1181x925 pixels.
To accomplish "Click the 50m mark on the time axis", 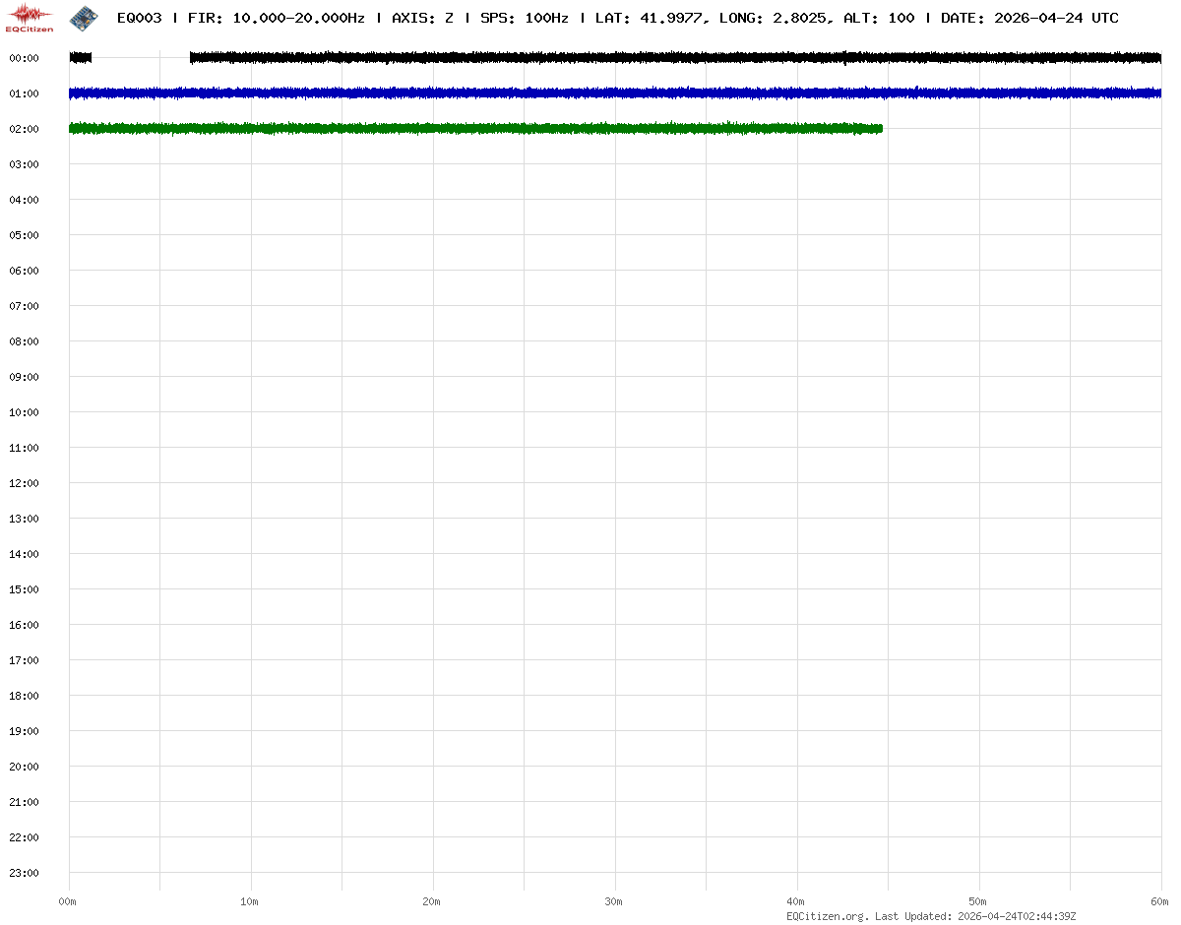I will pyautogui.click(x=978, y=901).
